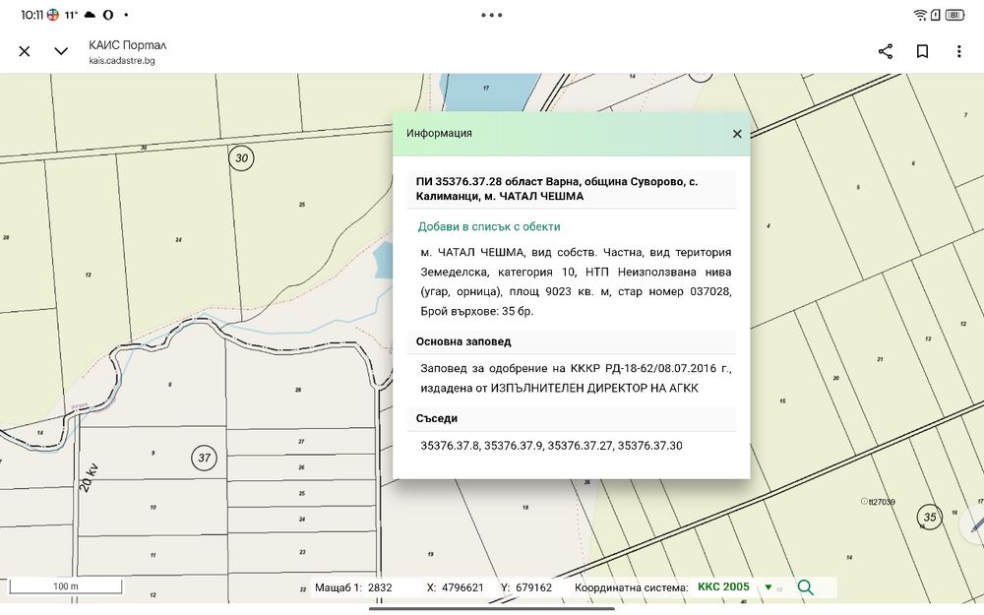Close the Информация popup

pyautogui.click(x=737, y=134)
